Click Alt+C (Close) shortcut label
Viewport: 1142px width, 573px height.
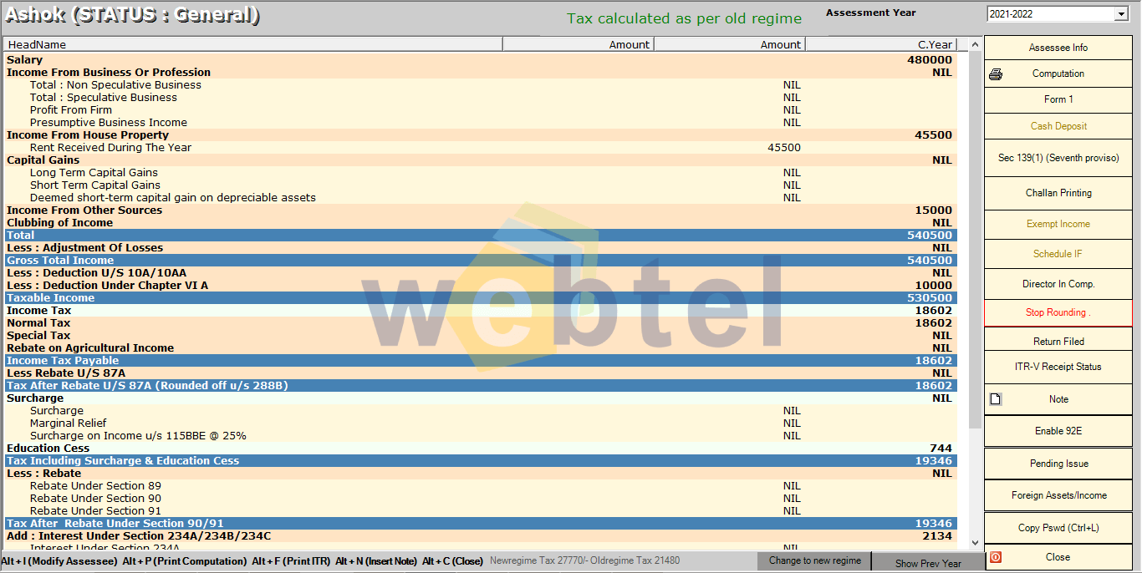pyautogui.click(x=452, y=561)
